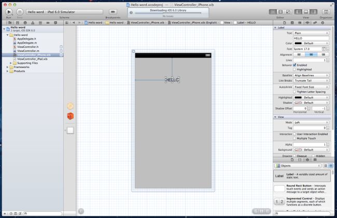Viewport: 337px width, 218px height.
Task: Open the Baseline Align Baselines dropdown
Action: [311, 75]
